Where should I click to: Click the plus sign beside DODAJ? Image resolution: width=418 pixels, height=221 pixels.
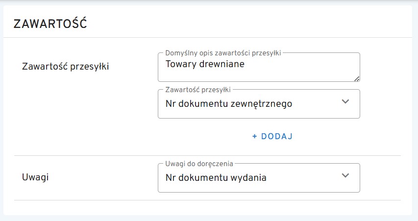pyautogui.click(x=255, y=136)
